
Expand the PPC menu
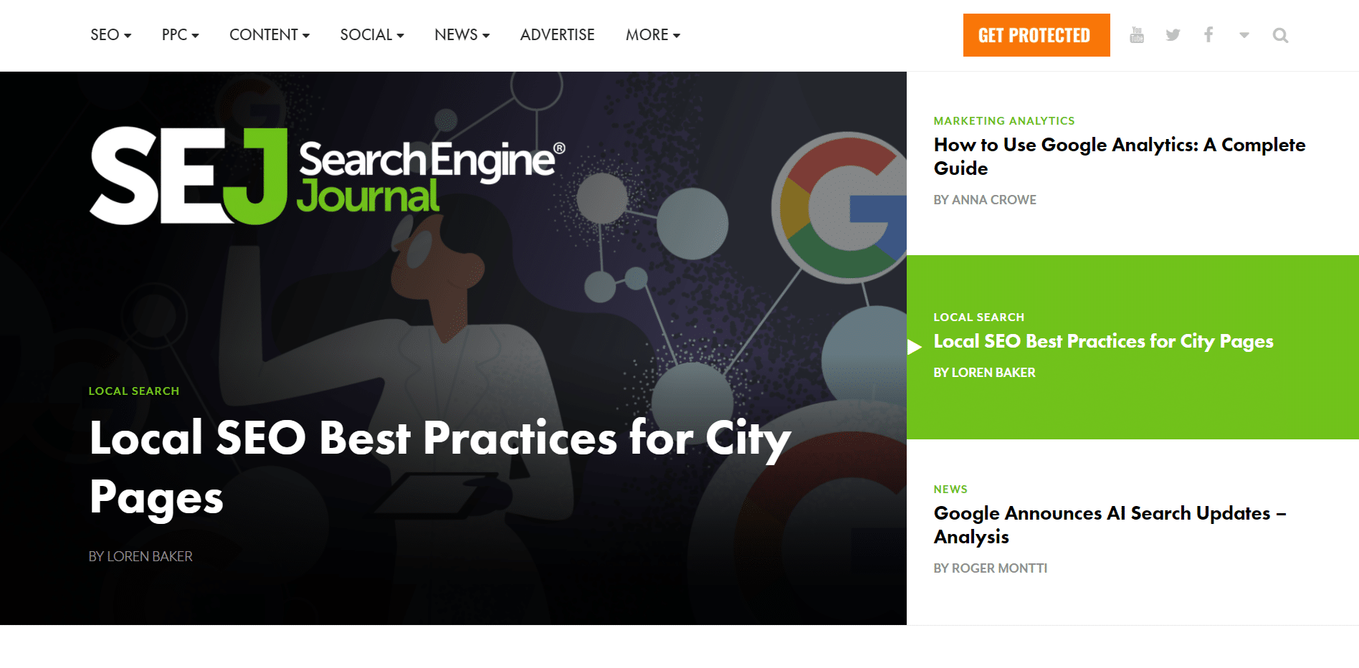[180, 34]
